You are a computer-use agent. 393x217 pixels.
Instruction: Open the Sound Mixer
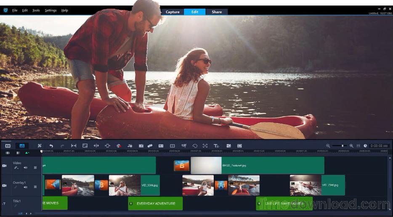[x=130, y=146]
